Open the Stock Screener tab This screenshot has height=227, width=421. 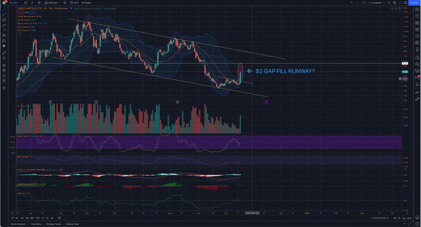(x=18, y=224)
